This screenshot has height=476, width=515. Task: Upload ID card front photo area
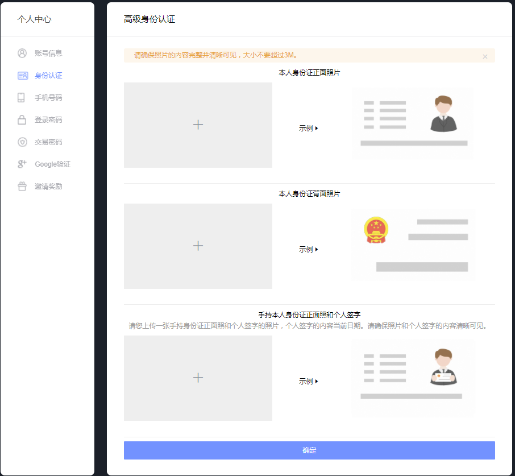pyautogui.click(x=198, y=125)
